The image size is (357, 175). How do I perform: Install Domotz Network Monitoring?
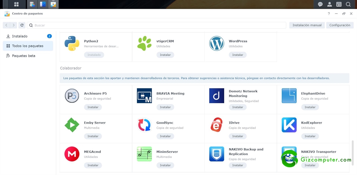point(238,107)
